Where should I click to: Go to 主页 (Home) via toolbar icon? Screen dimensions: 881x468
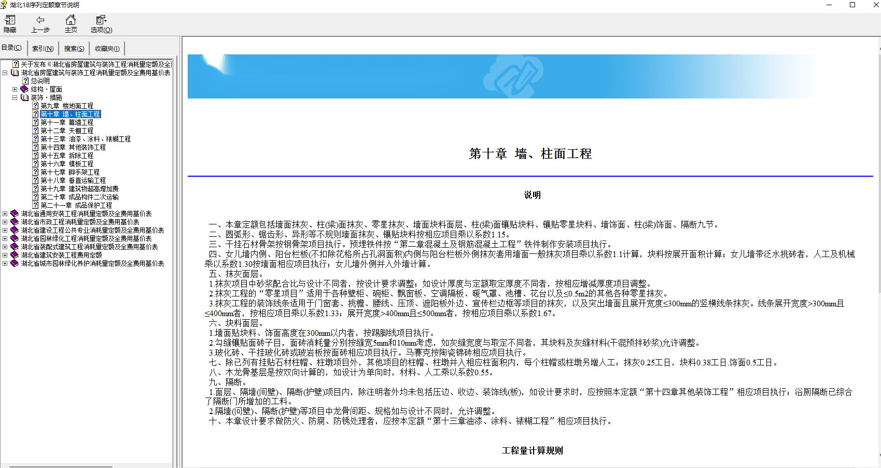click(x=71, y=20)
